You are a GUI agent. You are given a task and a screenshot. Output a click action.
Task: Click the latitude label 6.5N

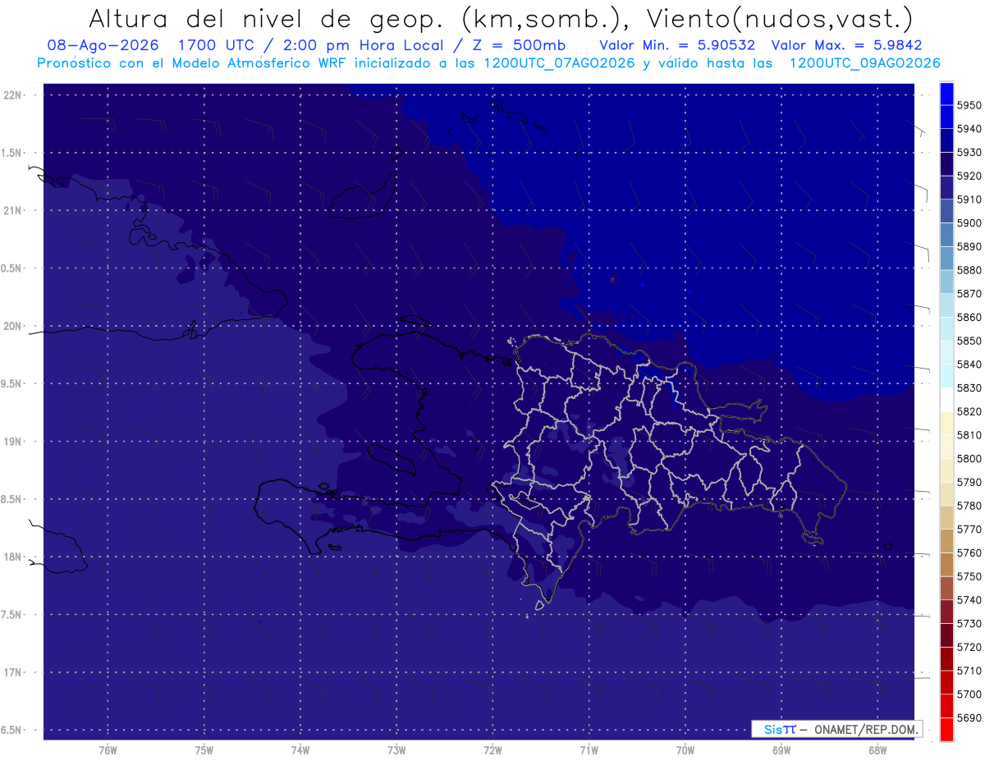(11, 730)
